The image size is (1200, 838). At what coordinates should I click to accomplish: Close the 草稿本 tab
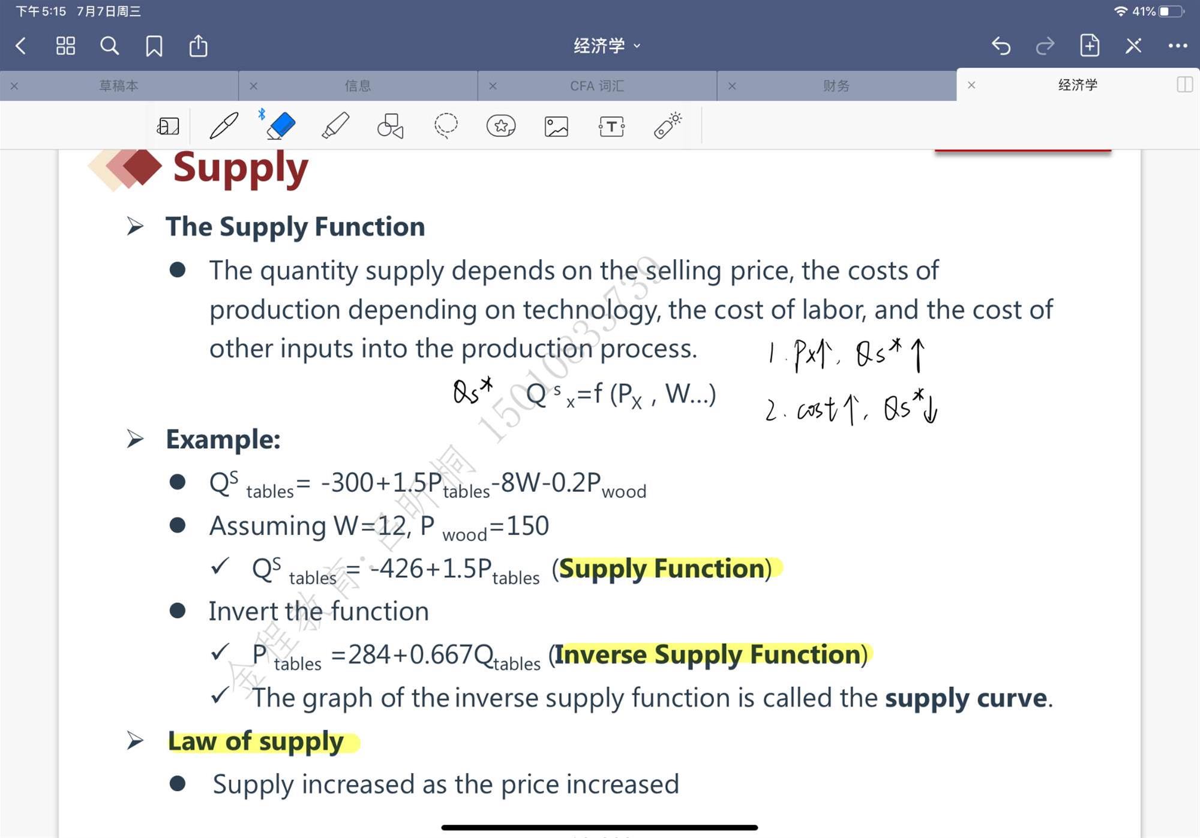pos(14,86)
